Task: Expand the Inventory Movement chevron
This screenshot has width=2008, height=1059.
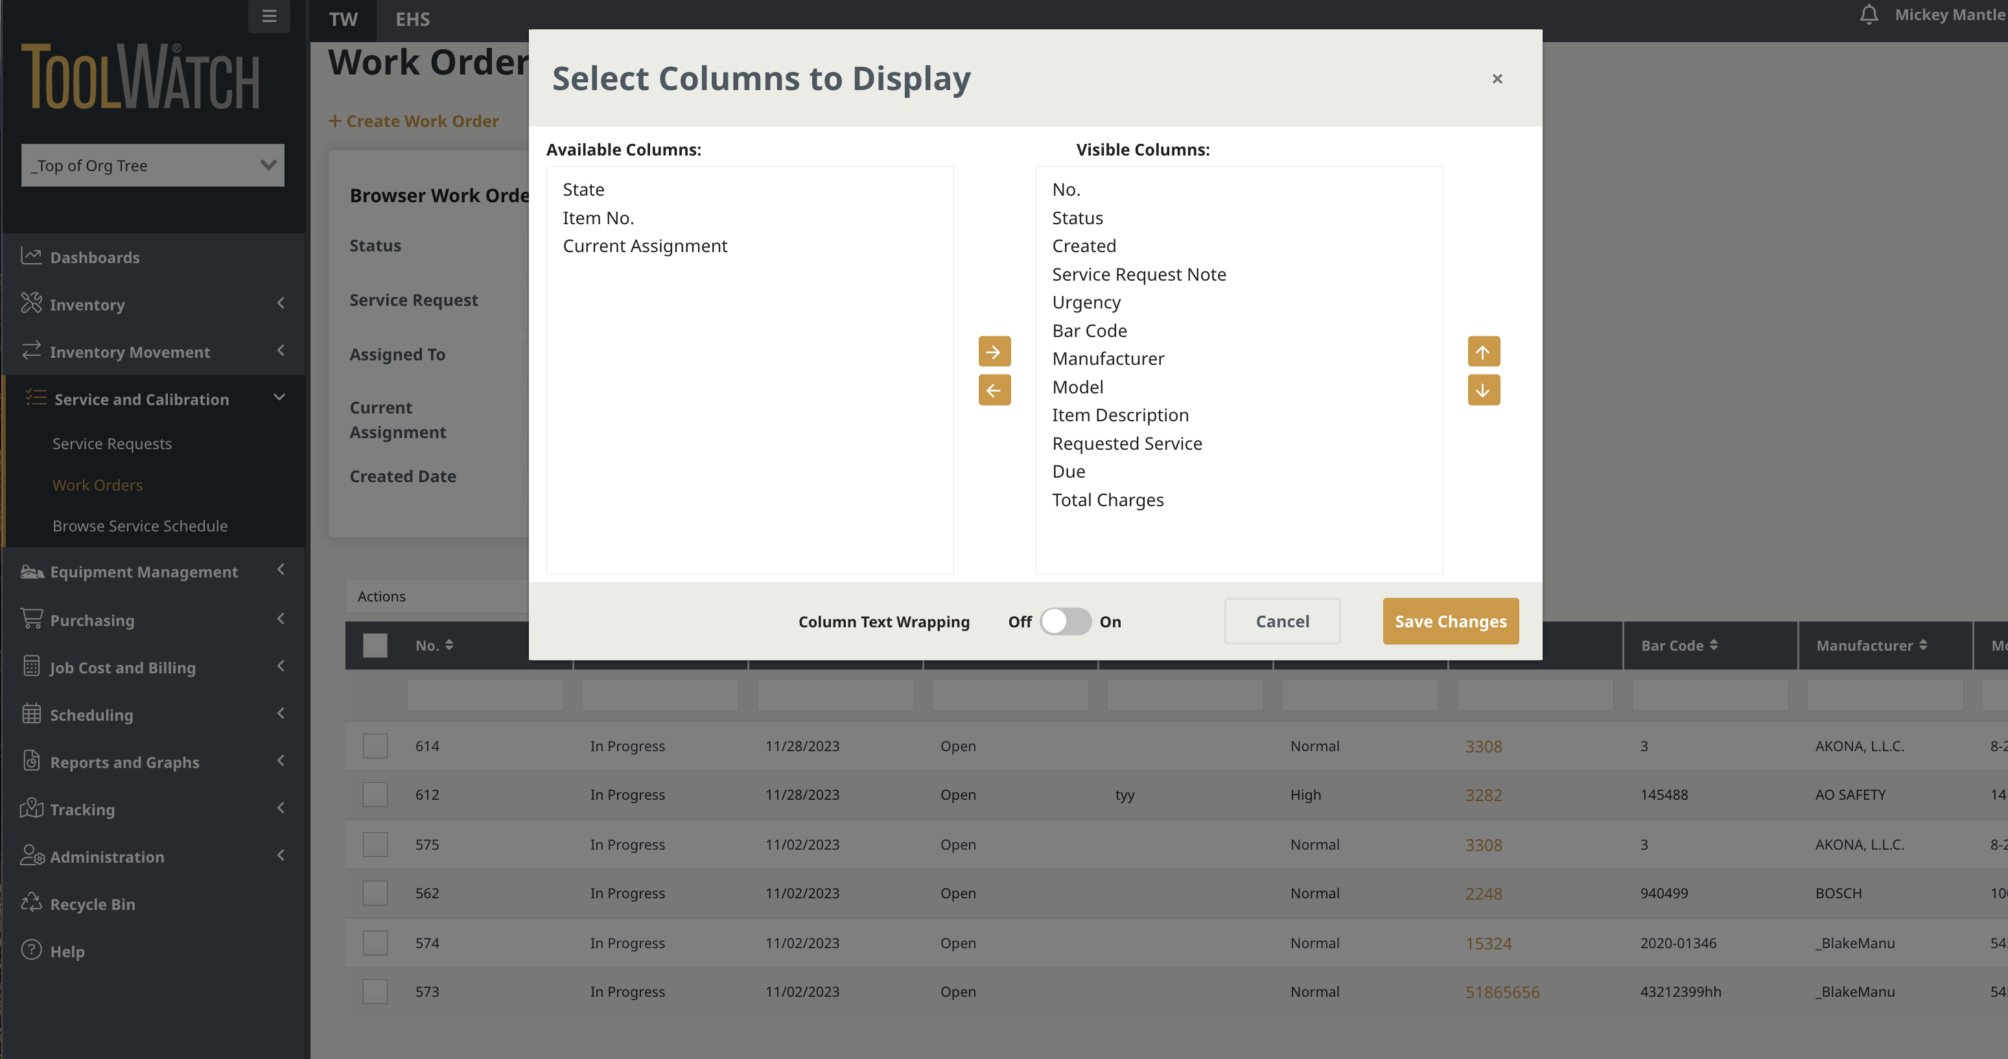Action: click(x=281, y=351)
